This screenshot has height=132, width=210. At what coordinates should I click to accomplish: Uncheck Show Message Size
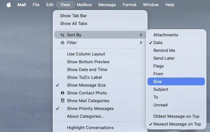pos(86,85)
